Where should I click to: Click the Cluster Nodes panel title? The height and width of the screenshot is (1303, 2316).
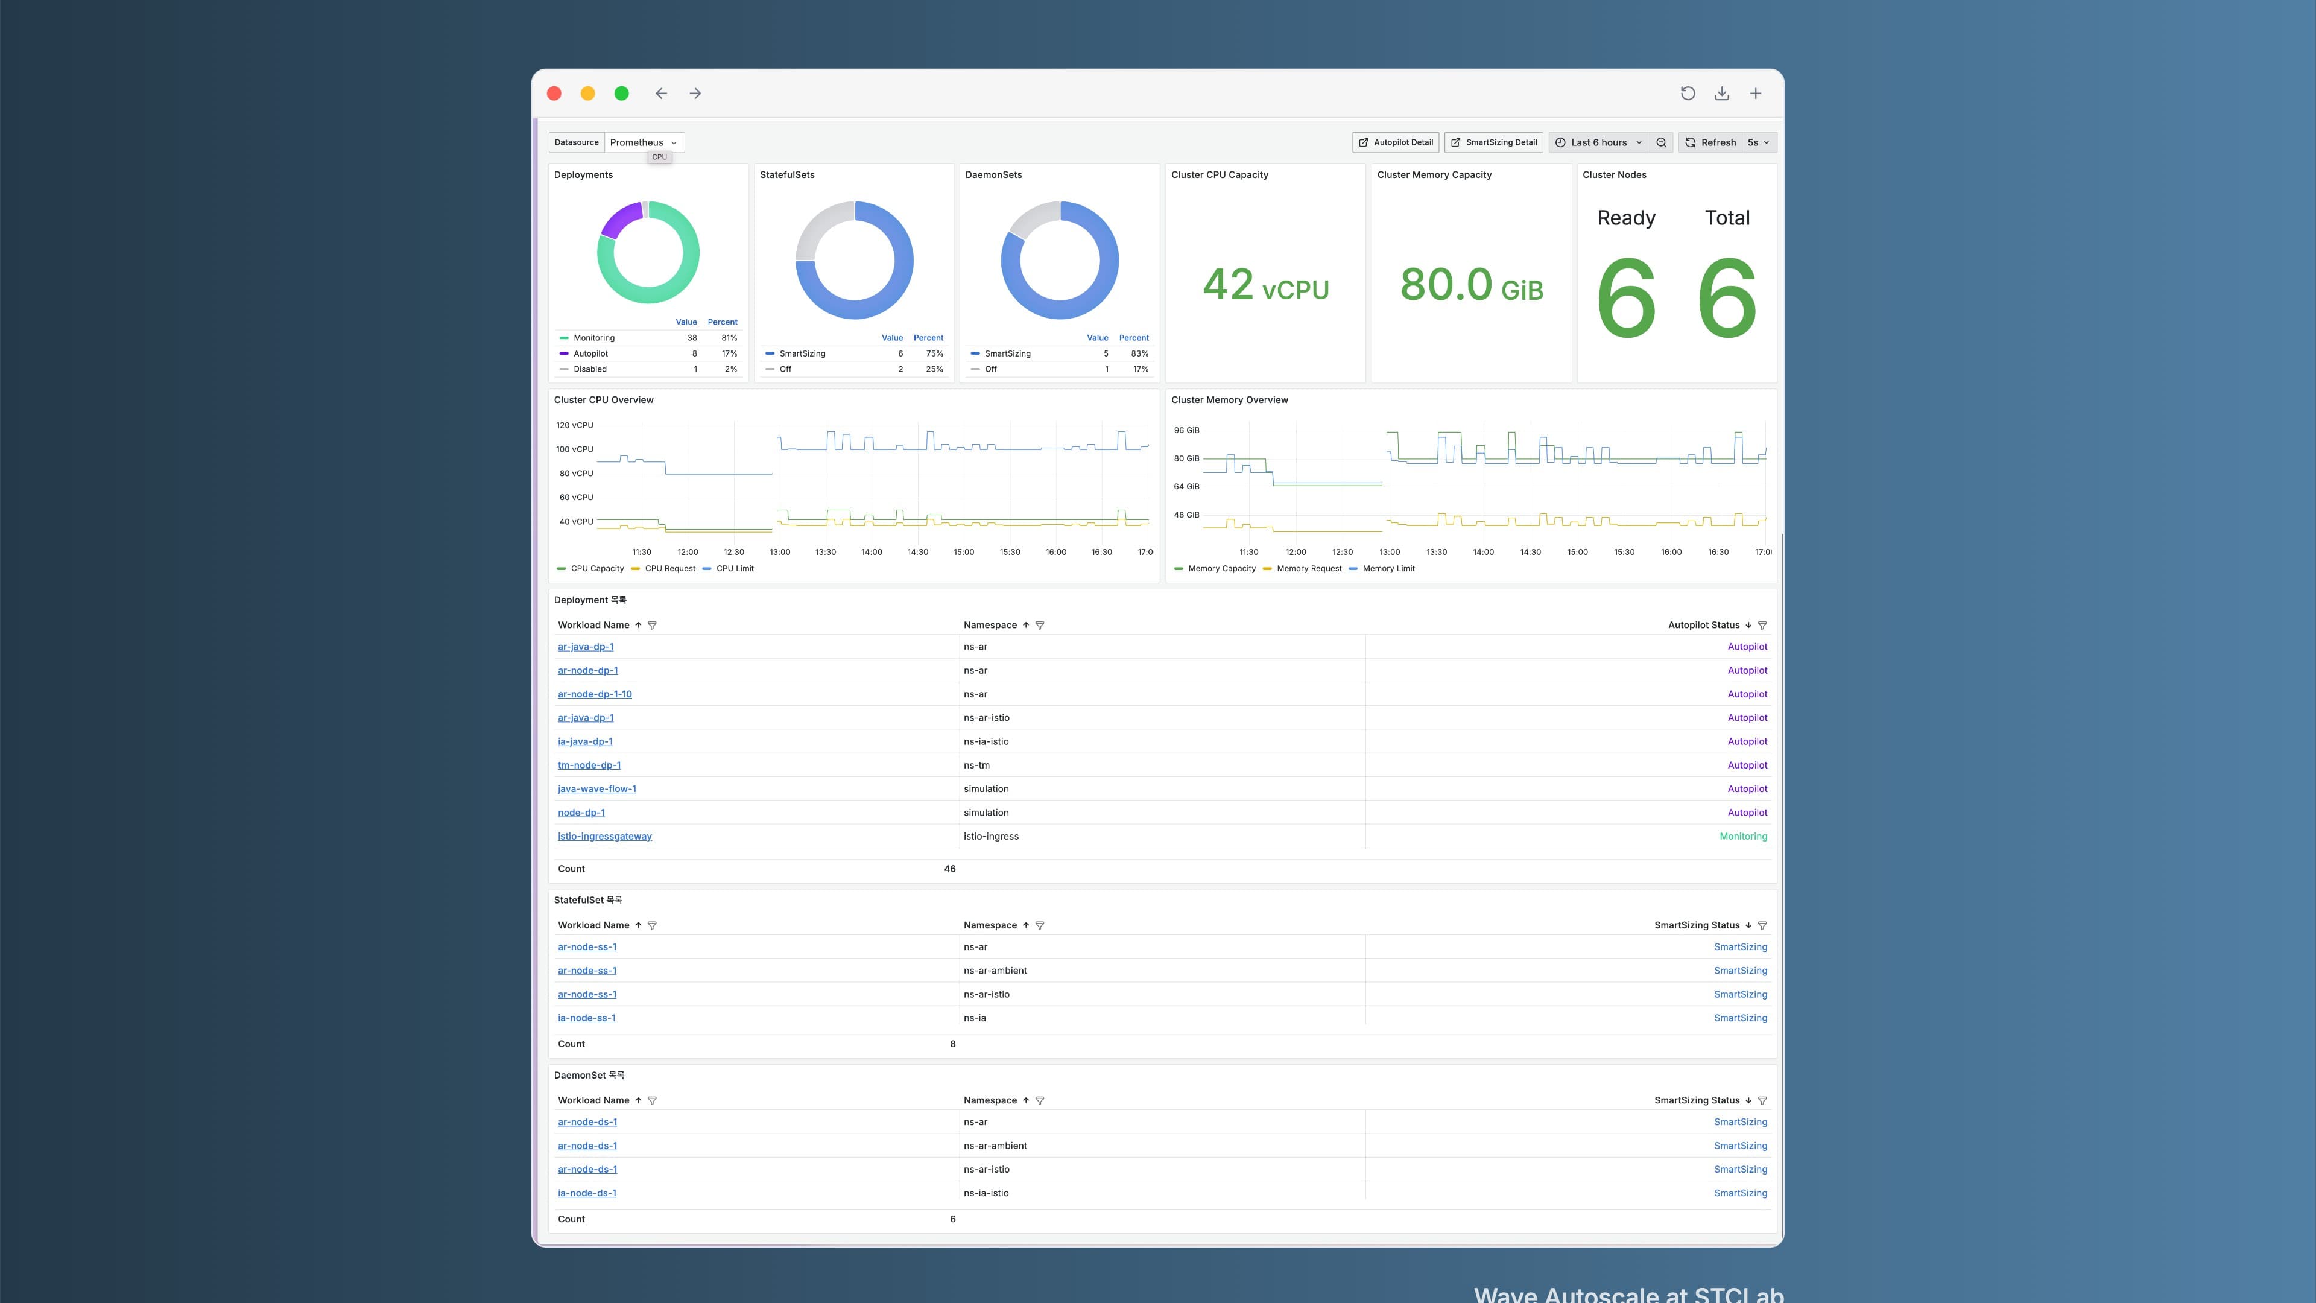coord(1614,174)
